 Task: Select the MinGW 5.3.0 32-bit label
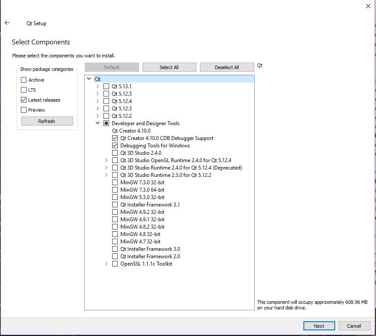[x=143, y=197]
